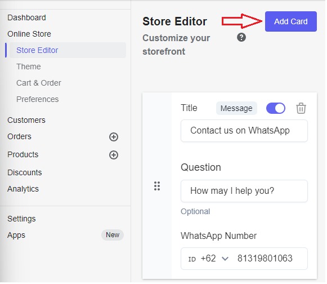Click the How may I help you? field
Viewport: 327px width, 284px height.
[x=245, y=192]
